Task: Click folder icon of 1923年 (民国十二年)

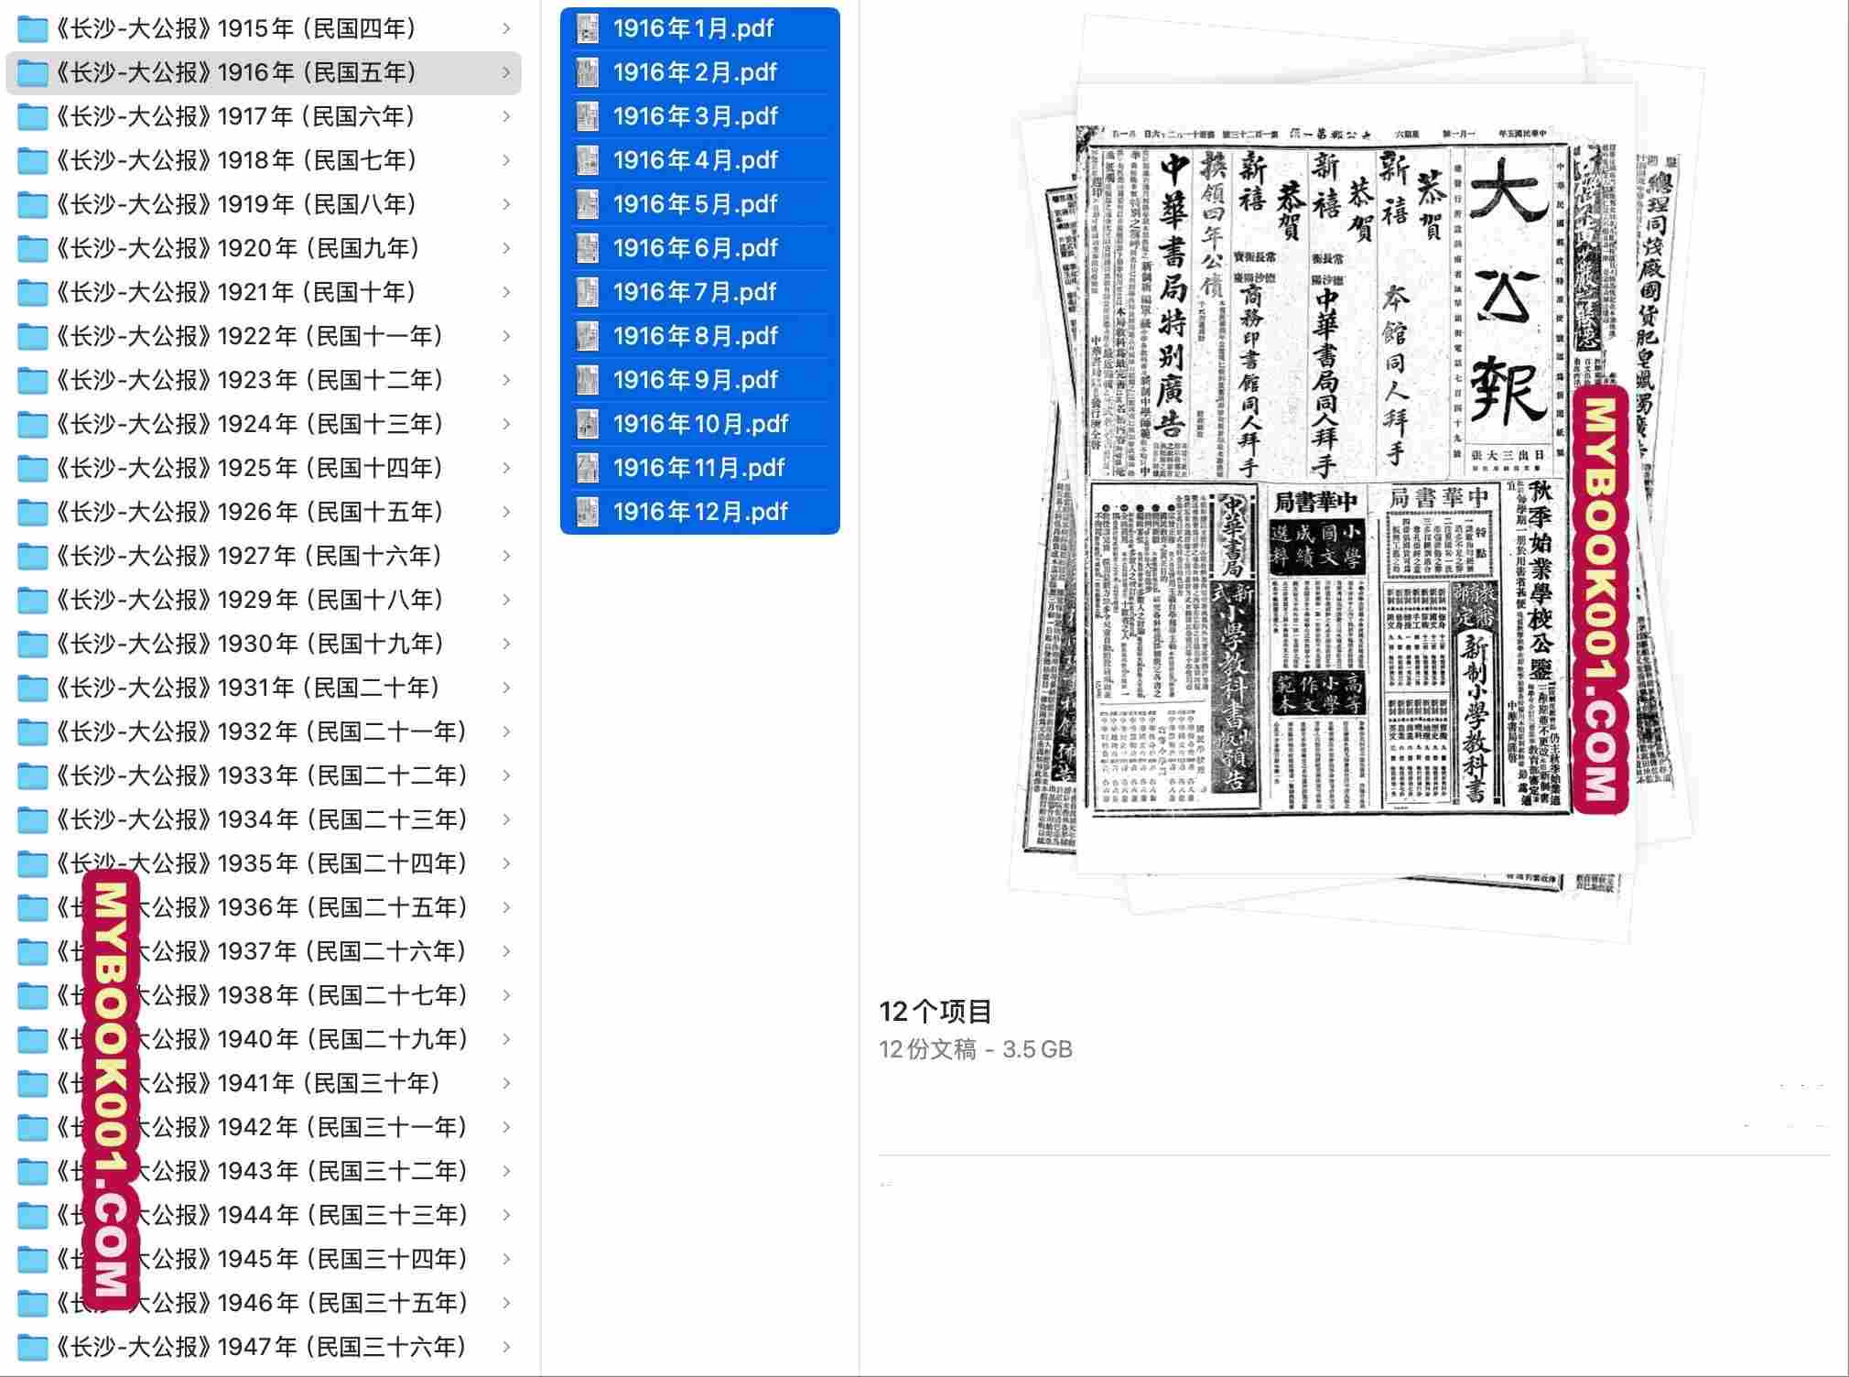Action: click(33, 381)
